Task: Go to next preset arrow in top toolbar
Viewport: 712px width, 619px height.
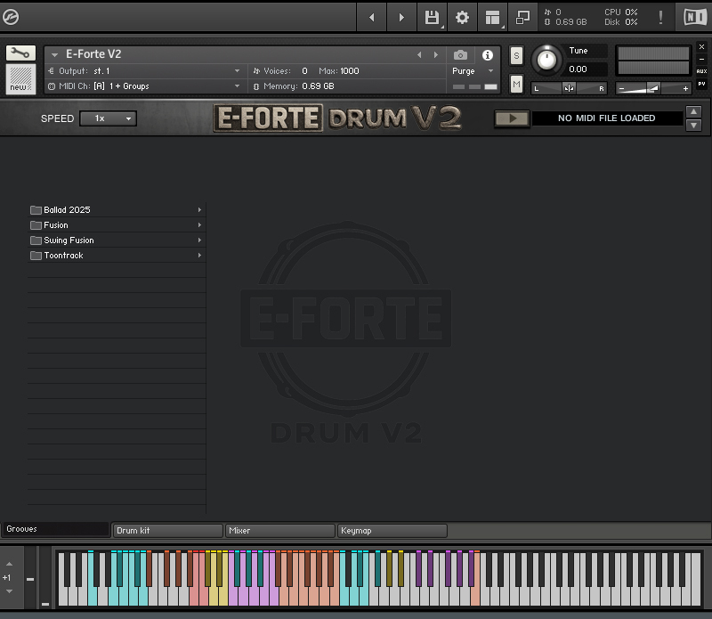Action: 401,17
